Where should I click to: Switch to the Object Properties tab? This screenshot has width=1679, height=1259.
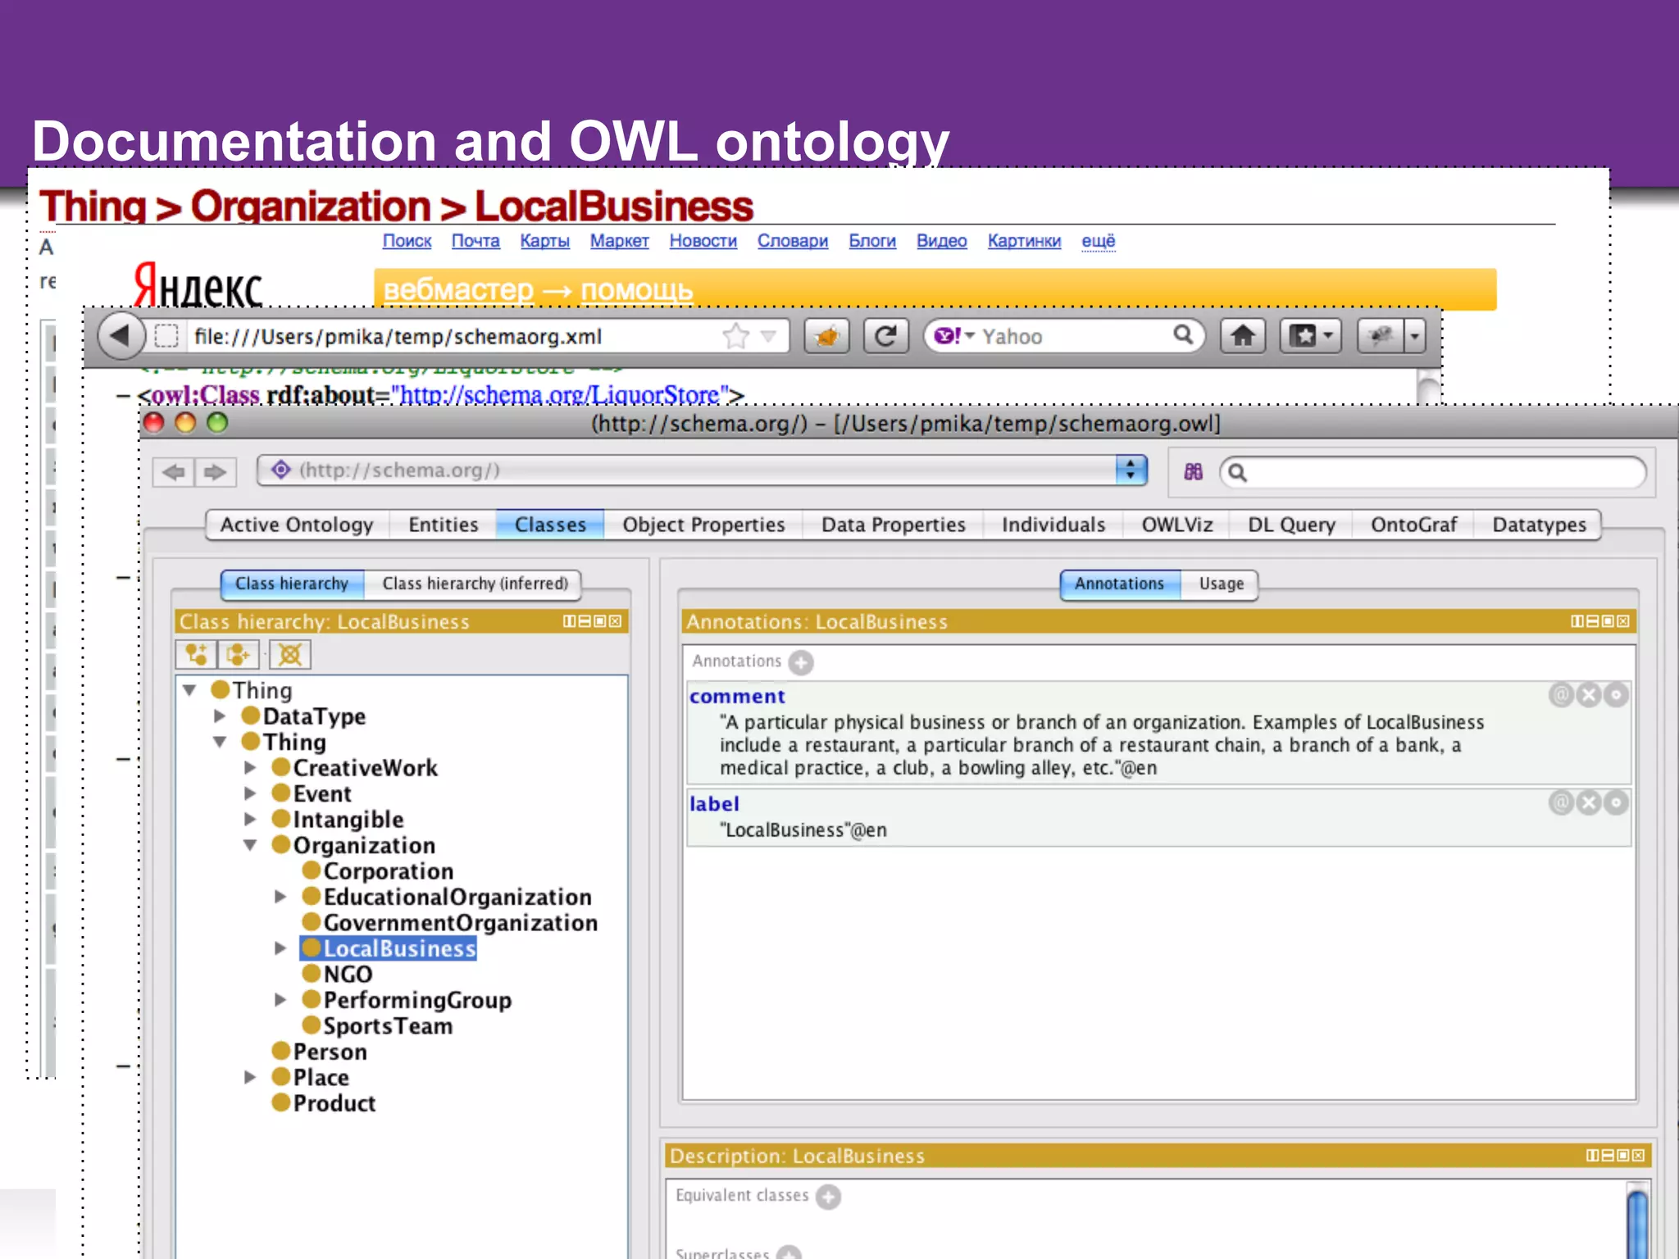click(x=703, y=525)
